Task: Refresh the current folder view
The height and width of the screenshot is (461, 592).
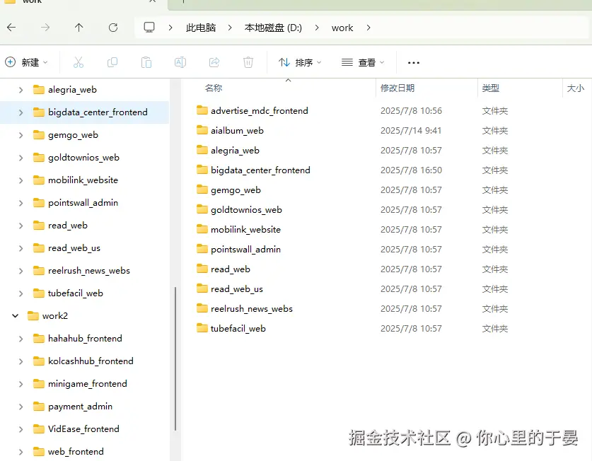Action: (113, 28)
